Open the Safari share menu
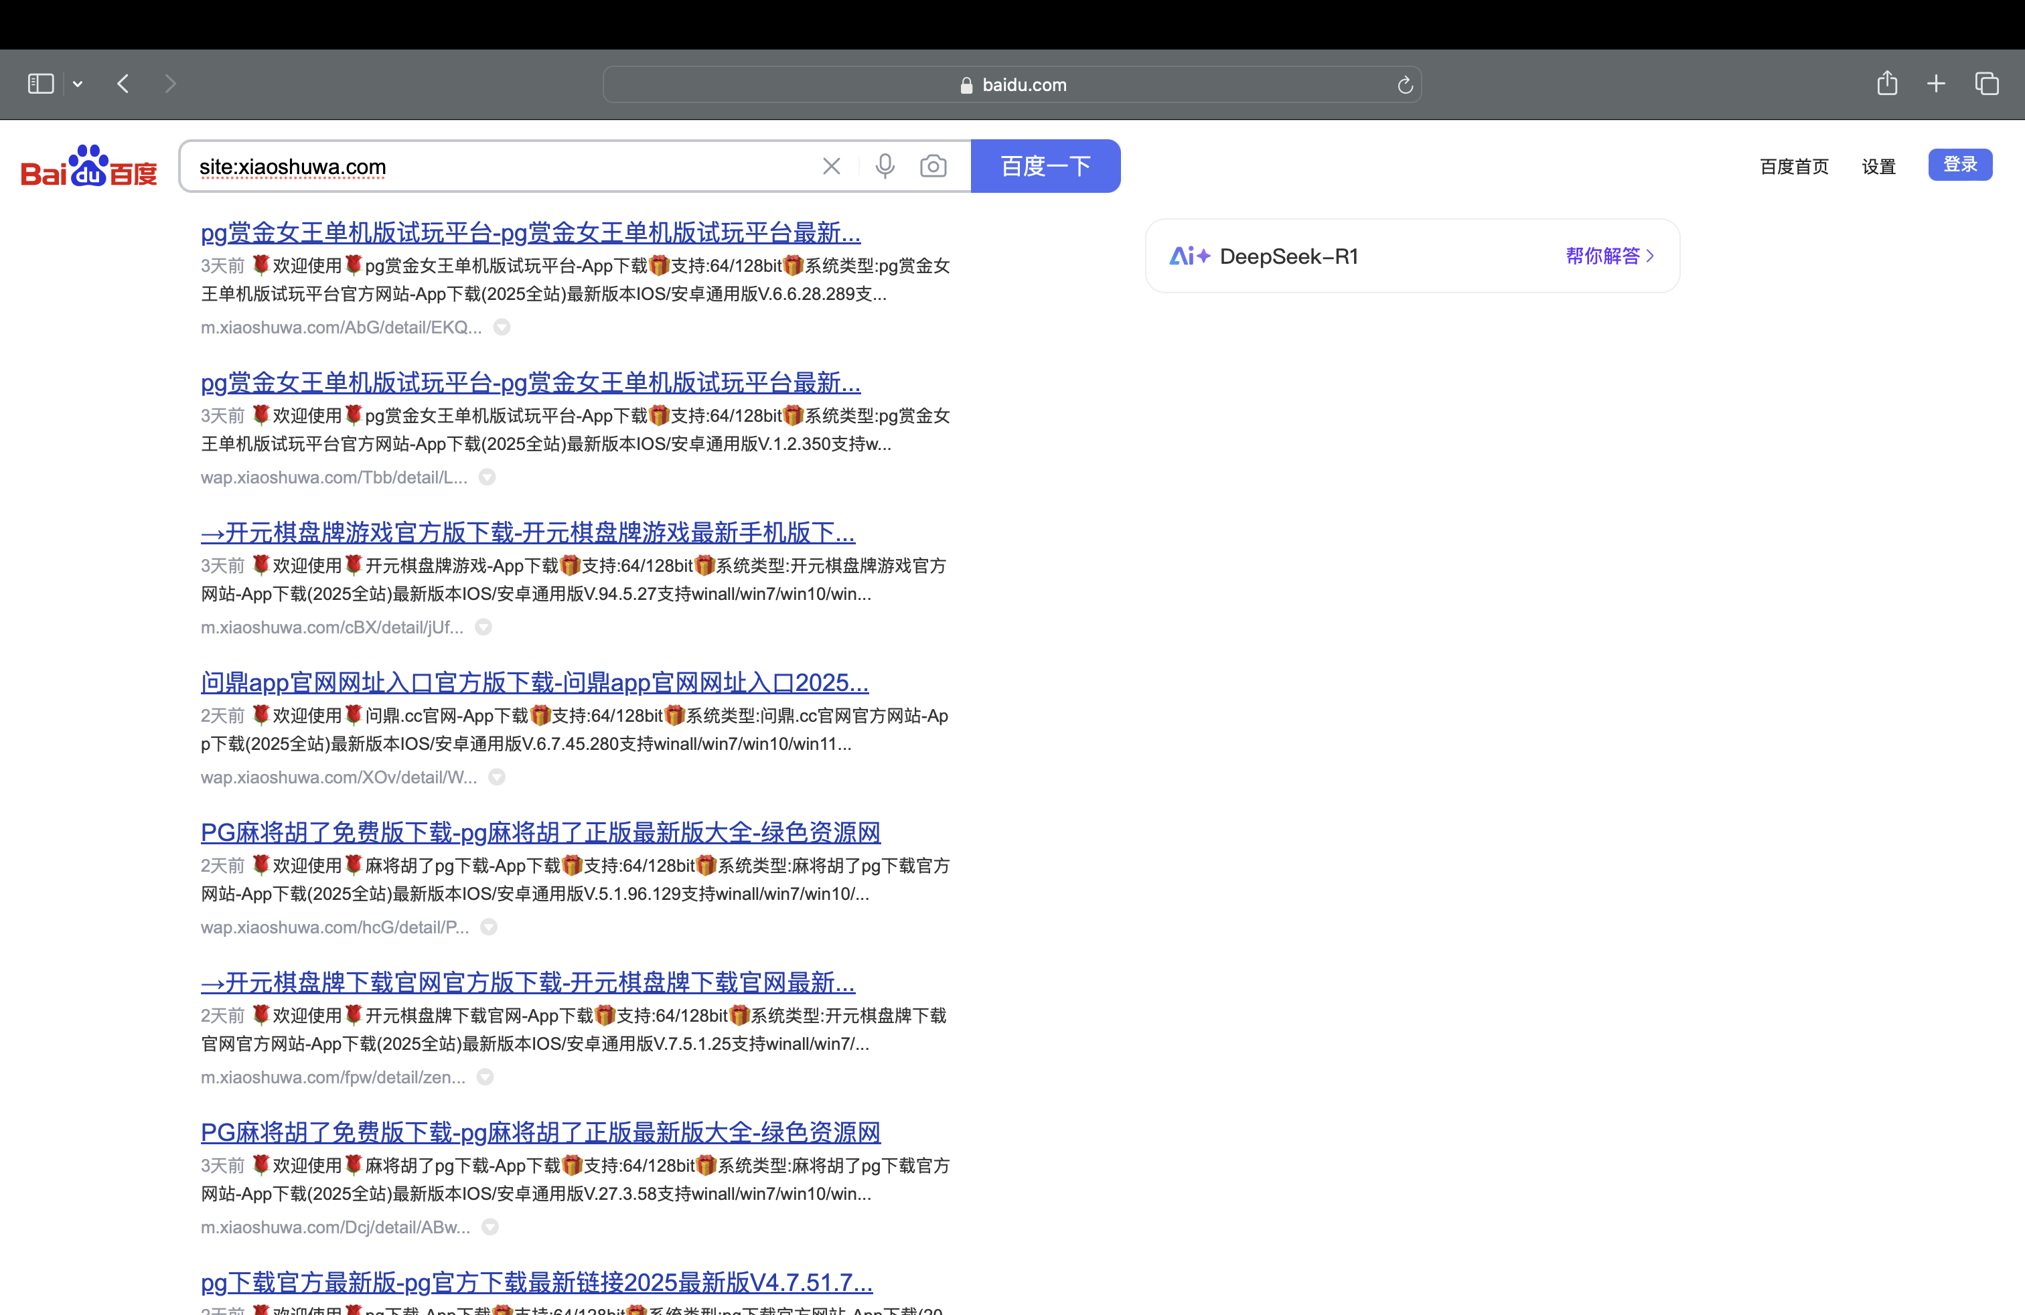Viewport: 2025px width, 1315px height. point(1887,83)
